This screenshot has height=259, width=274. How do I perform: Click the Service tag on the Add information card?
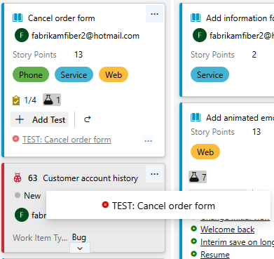(x=210, y=74)
